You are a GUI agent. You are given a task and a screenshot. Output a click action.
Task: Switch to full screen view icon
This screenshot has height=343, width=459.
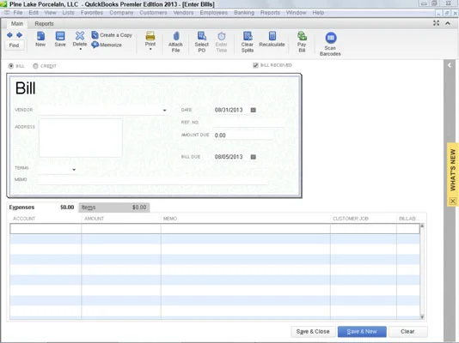coord(436,23)
